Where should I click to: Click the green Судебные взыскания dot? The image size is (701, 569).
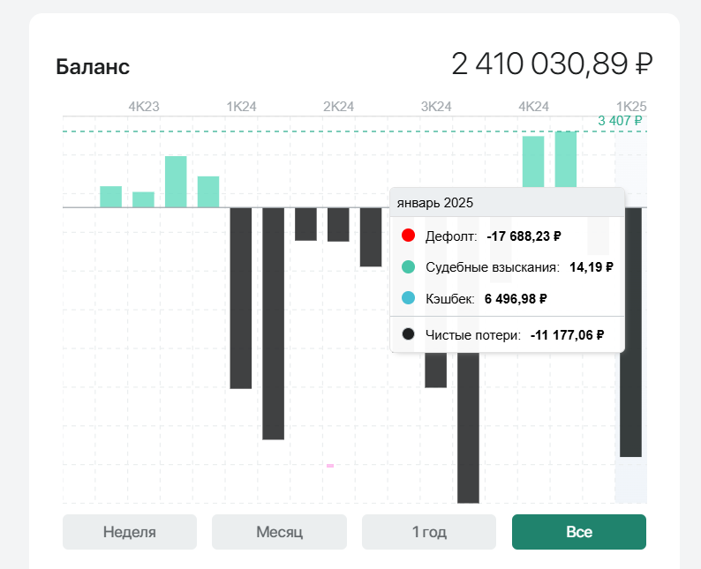(x=408, y=266)
